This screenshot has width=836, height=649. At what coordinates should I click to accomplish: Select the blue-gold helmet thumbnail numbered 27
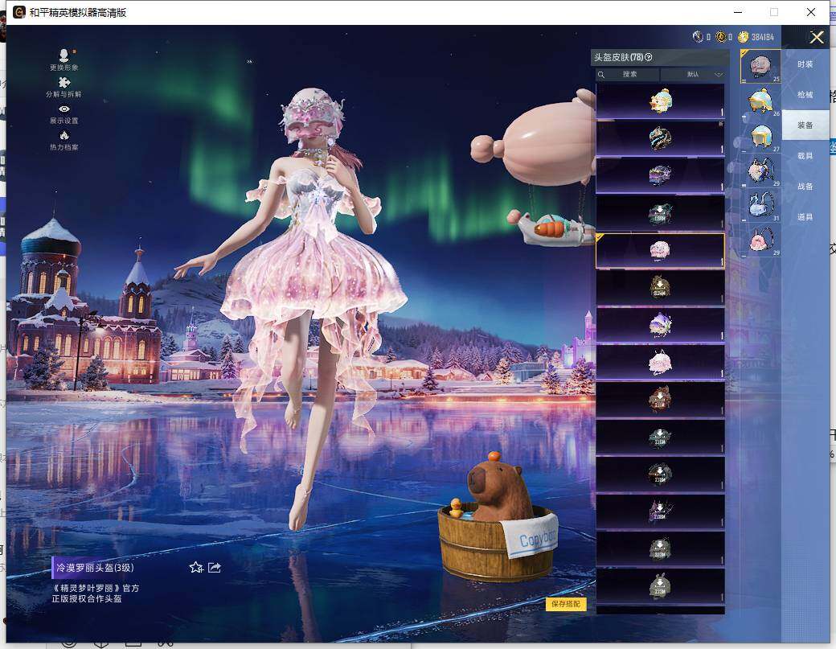760,137
